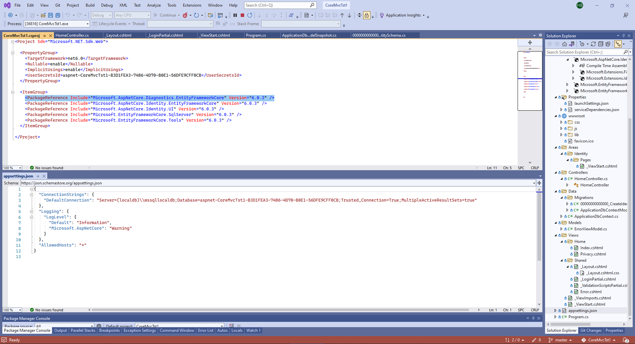The image size is (635, 344).
Task: Click the Pending Changes Filter clock icon
Action: click(582, 44)
